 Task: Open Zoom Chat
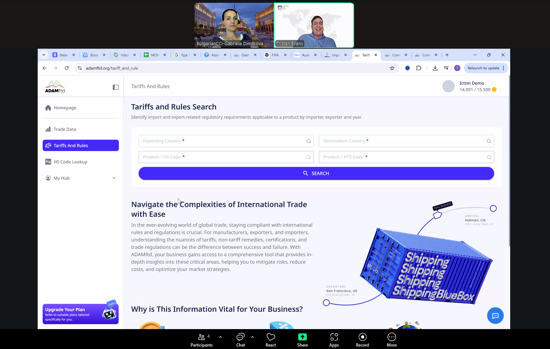pos(241,340)
